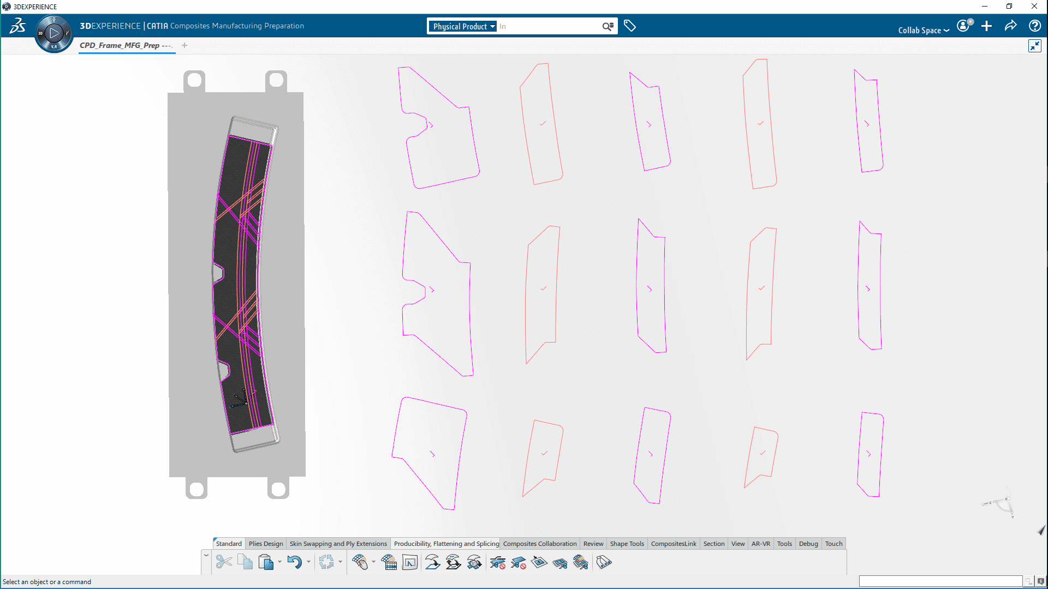Expand the Undo history dropdown arrow
This screenshot has height=589, width=1048.
(x=308, y=562)
